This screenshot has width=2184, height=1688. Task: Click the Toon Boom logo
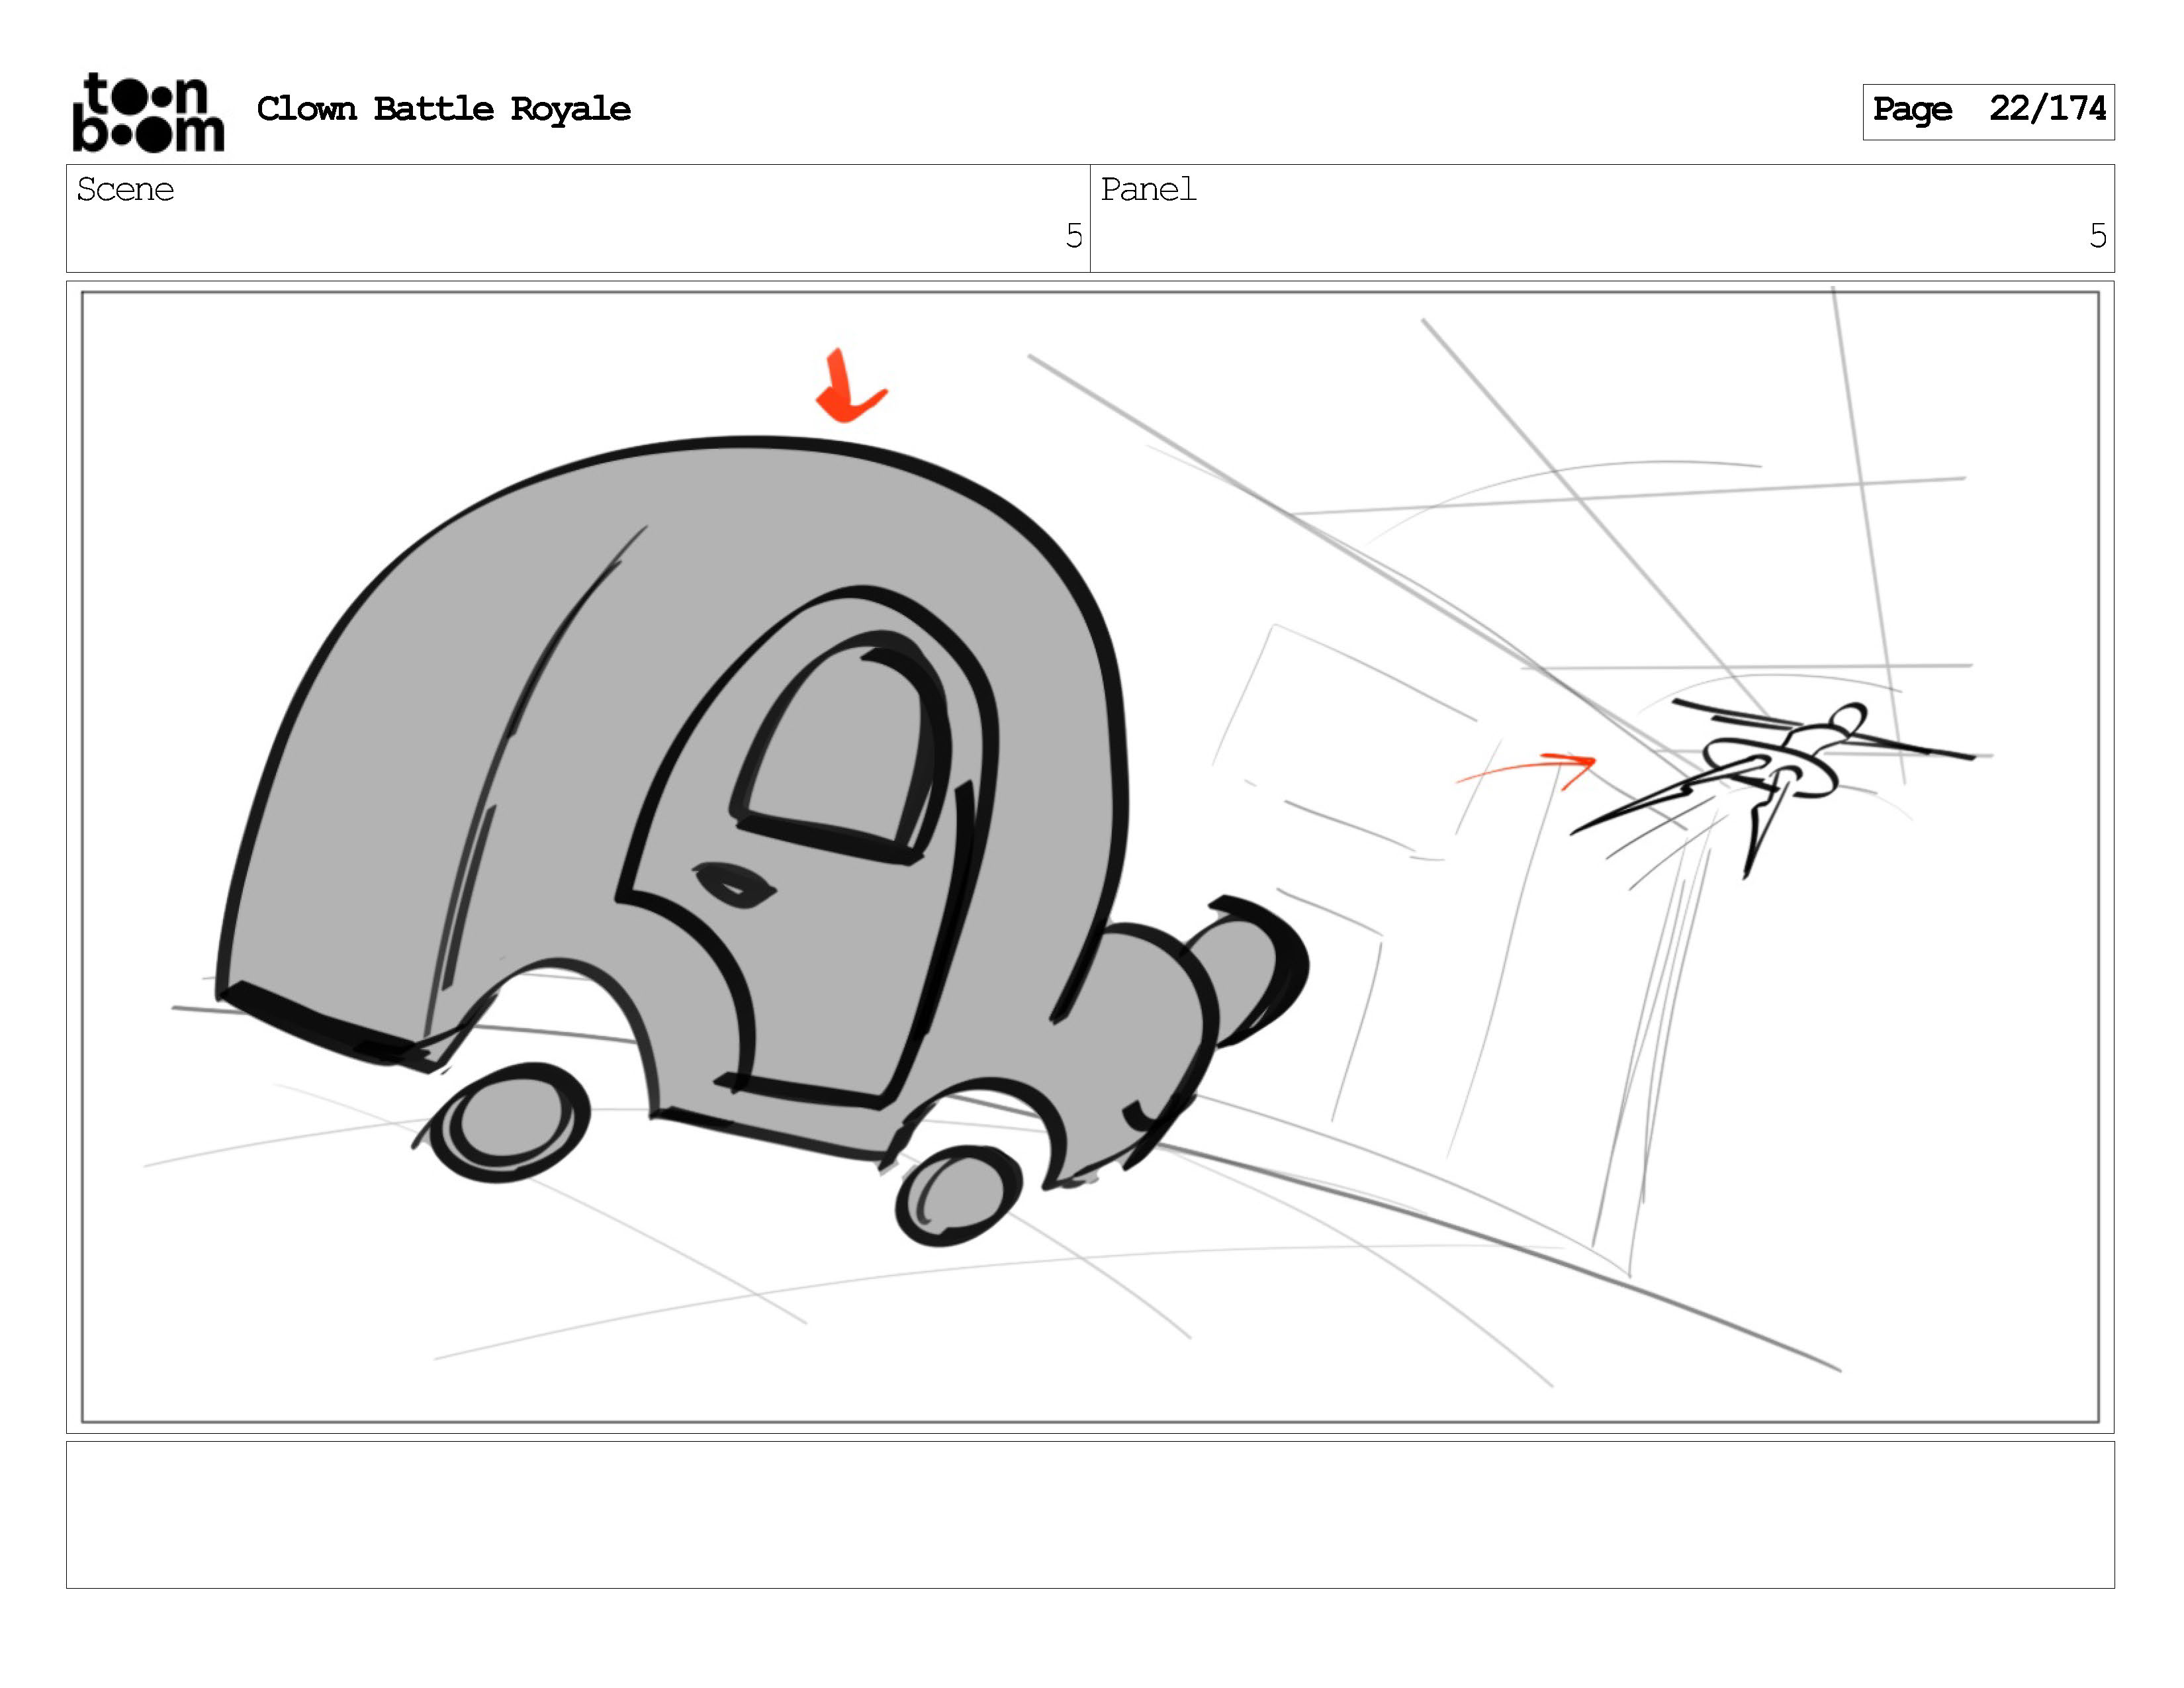148,112
